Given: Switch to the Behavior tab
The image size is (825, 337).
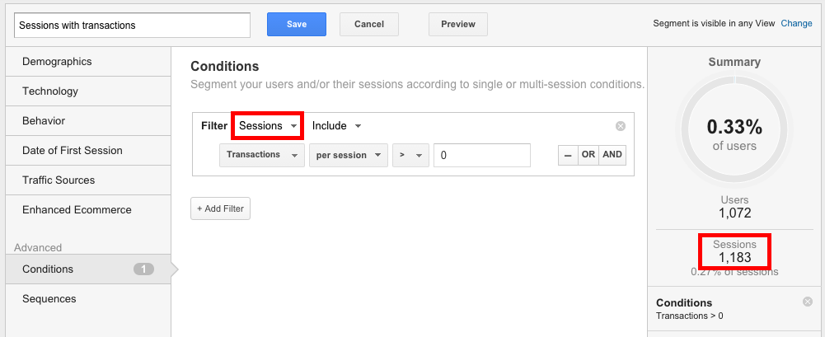Looking at the screenshot, I should [x=44, y=121].
